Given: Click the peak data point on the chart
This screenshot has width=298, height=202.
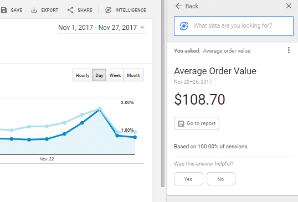Looking at the screenshot, I should click(x=99, y=109).
